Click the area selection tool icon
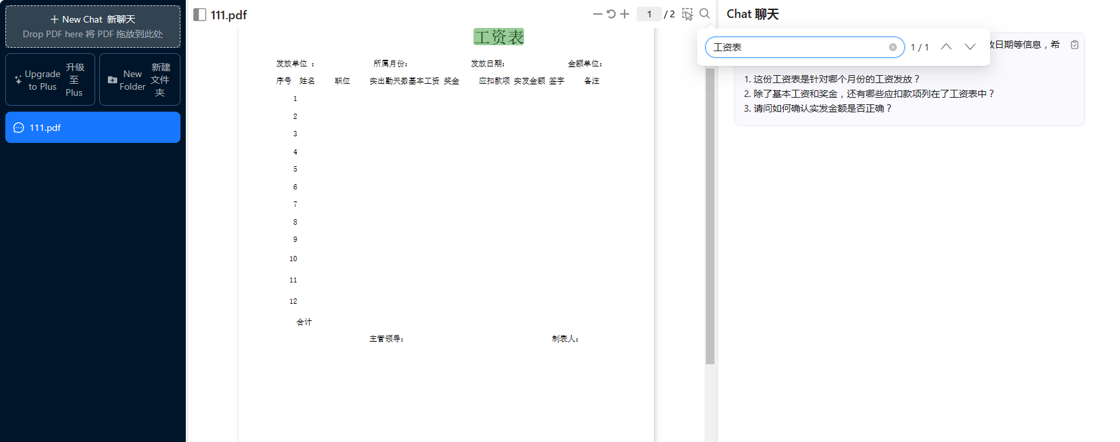The height and width of the screenshot is (442, 1120). tap(687, 14)
